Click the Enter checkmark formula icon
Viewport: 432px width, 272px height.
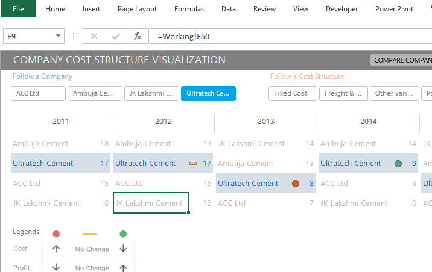point(116,36)
